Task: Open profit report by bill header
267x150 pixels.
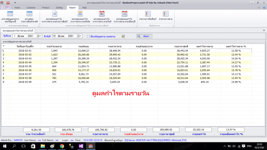Action: click(x=80, y=17)
